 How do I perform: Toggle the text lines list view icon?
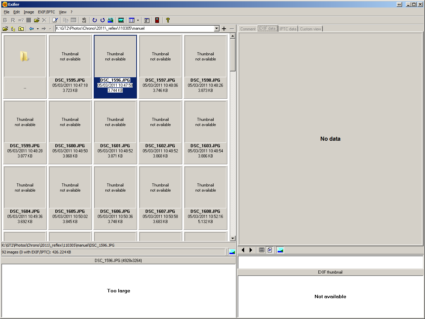pyautogui.click(x=262, y=250)
